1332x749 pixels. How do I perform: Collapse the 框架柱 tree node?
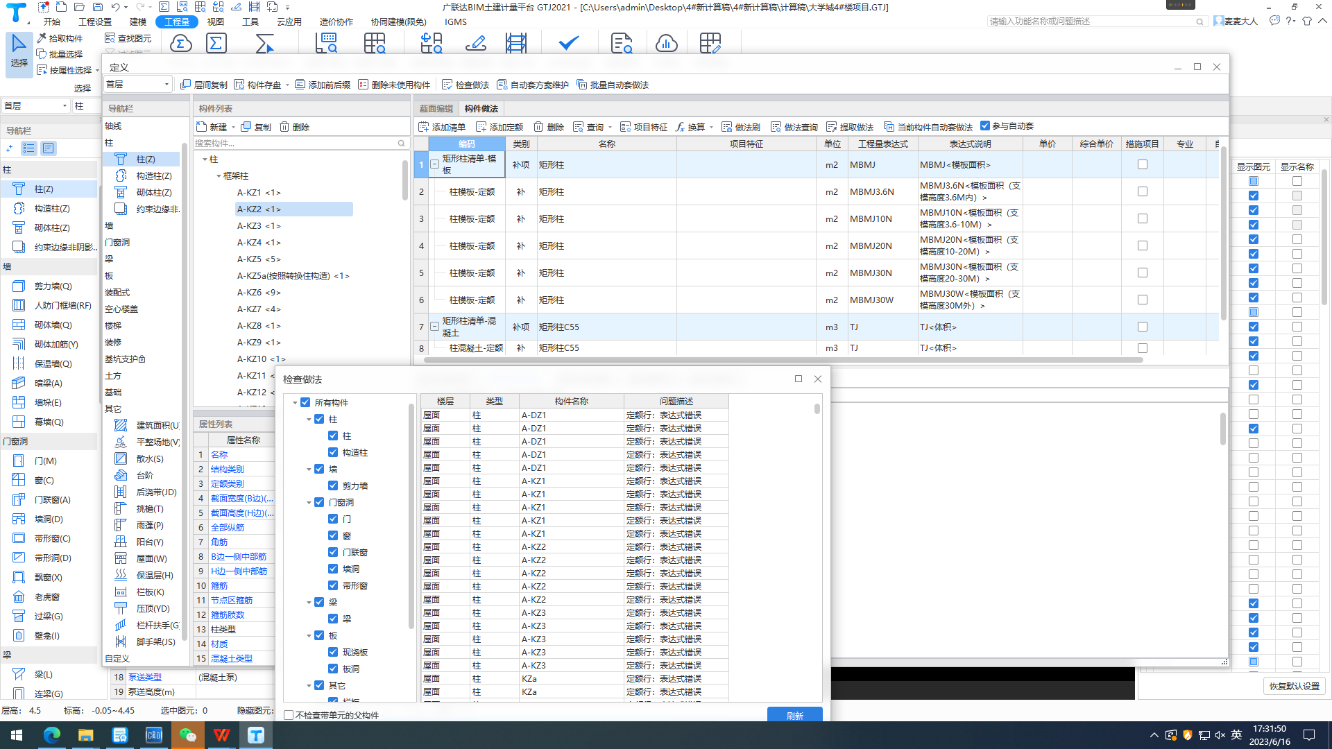pos(219,176)
